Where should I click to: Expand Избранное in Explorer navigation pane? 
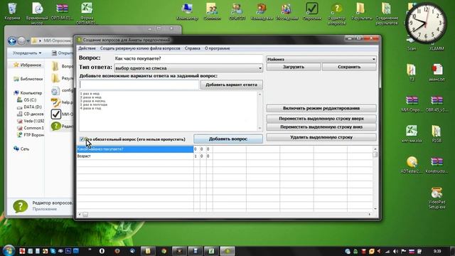click(x=31, y=65)
